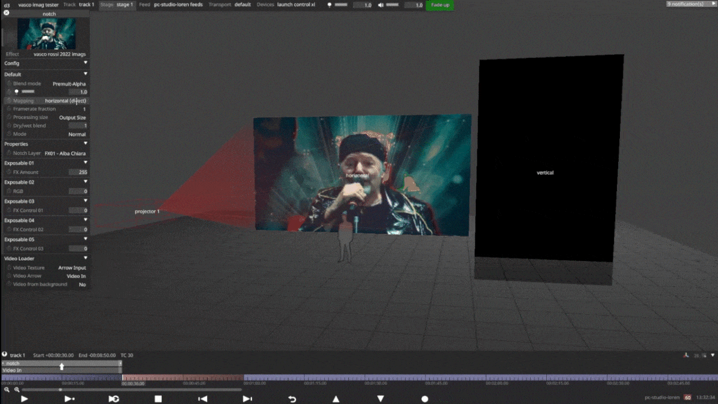Click FX Amount 255 value field

78,172
